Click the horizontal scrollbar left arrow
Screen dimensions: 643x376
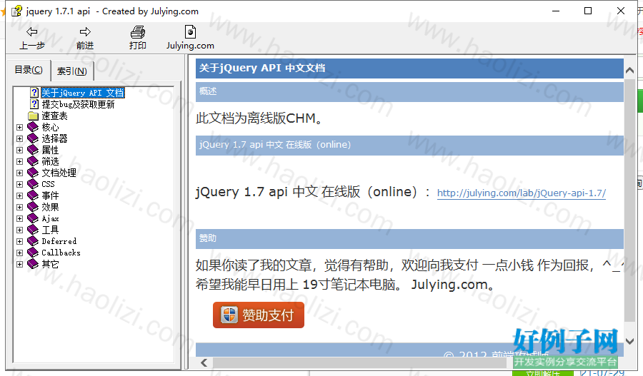pyautogui.click(x=204, y=362)
